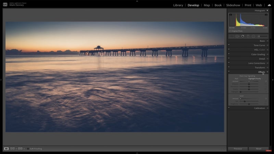274x154 pixels.
Task: Click the vignette Amount slider handle
Action: point(249,81)
